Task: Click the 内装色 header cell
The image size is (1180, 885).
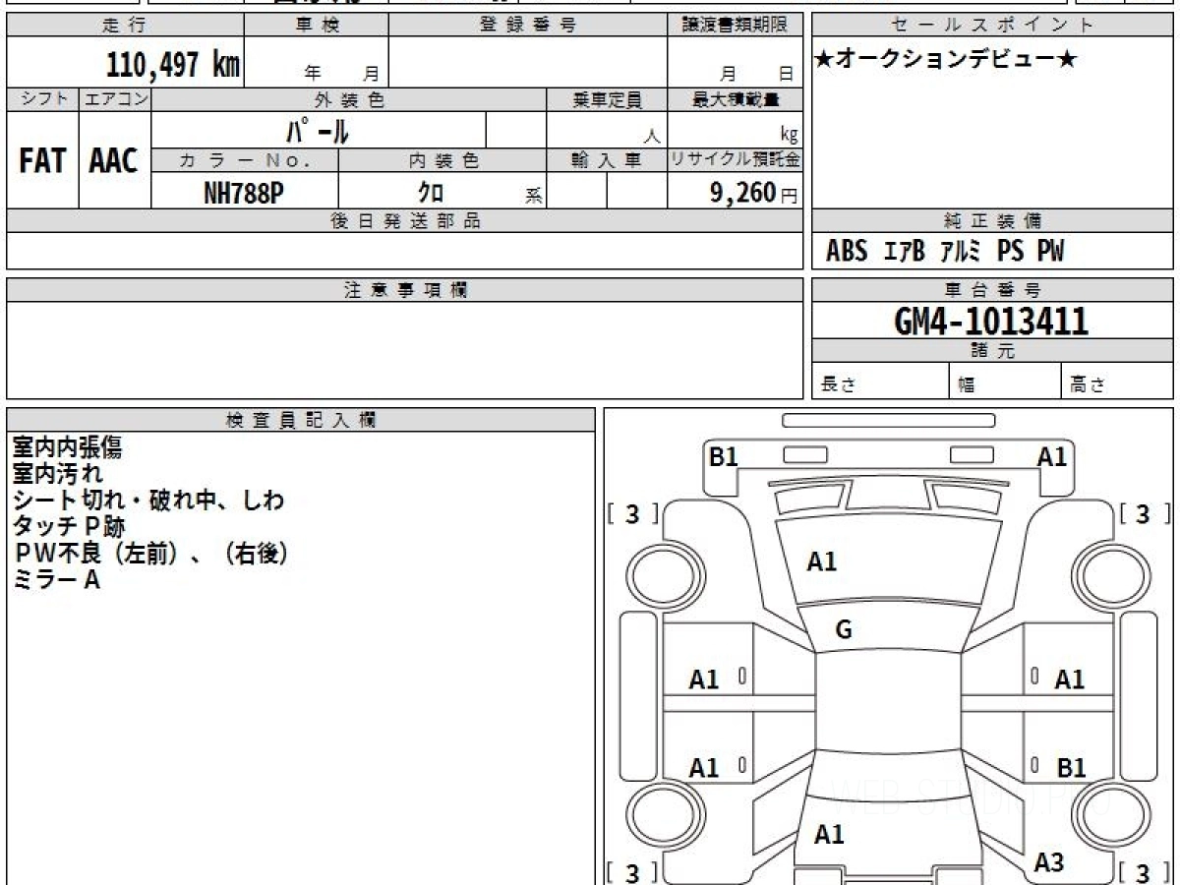Action: 442,160
